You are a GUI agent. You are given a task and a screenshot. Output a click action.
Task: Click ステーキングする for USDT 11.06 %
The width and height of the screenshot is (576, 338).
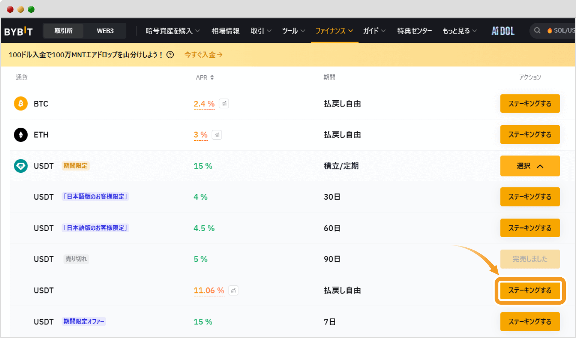pyautogui.click(x=530, y=290)
